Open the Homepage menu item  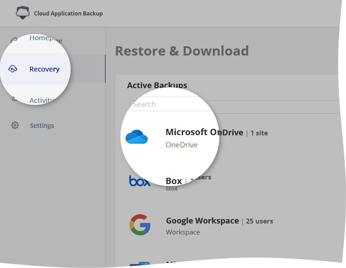tap(46, 39)
